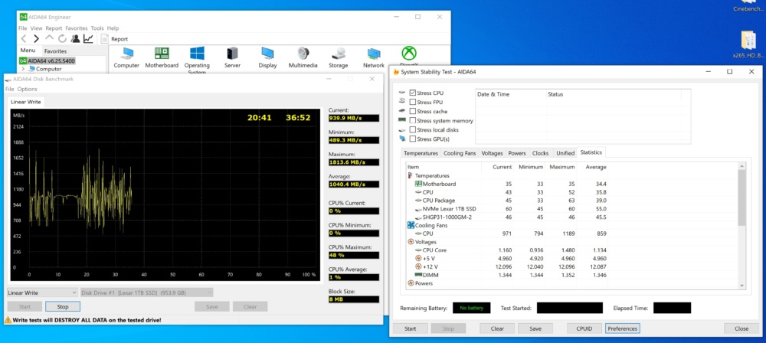The height and width of the screenshot is (343, 766).
Task: Toggle the Stress CPU checkbox
Action: click(413, 93)
